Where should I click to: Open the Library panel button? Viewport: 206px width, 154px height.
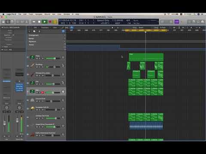tap(3, 22)
